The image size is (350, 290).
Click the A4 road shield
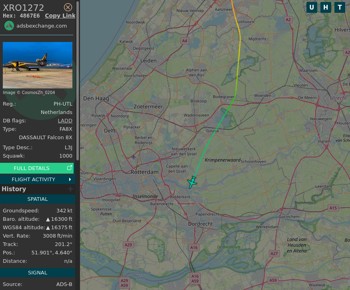coord(184,41)
